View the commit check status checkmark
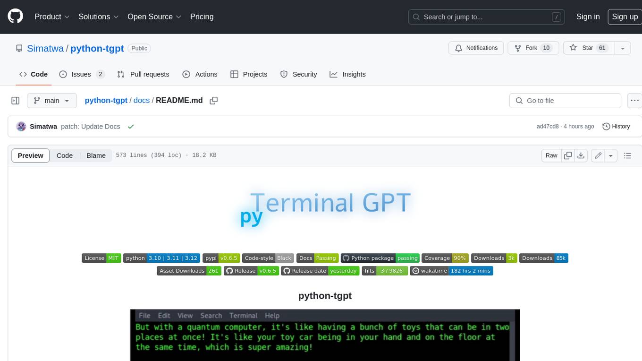This screenshot has width=642, height=361. (131, 127)
